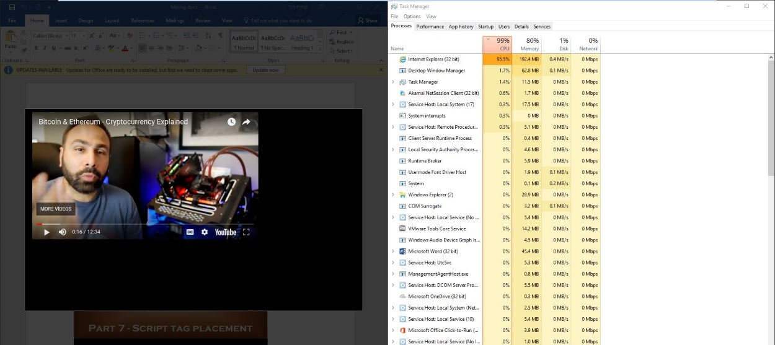Screen dimensions: 775x345
Task: Select the Internet Explorer process icon
Action: click(402, 59)
